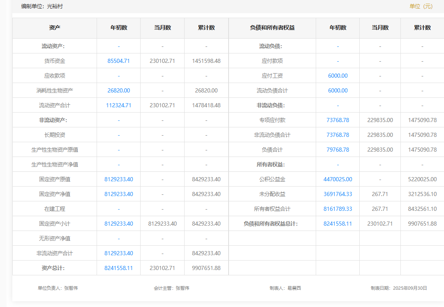
Task: Click the 固定资产净值 年初数 blue value
Action: [118, 194]
